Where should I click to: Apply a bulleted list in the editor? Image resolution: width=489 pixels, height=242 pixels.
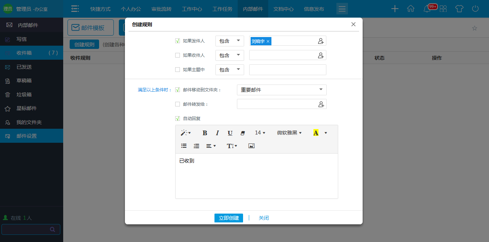184,146
